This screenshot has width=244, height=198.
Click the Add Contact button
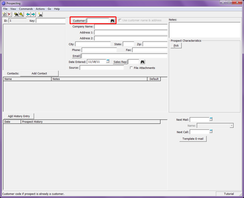point(39,74)
